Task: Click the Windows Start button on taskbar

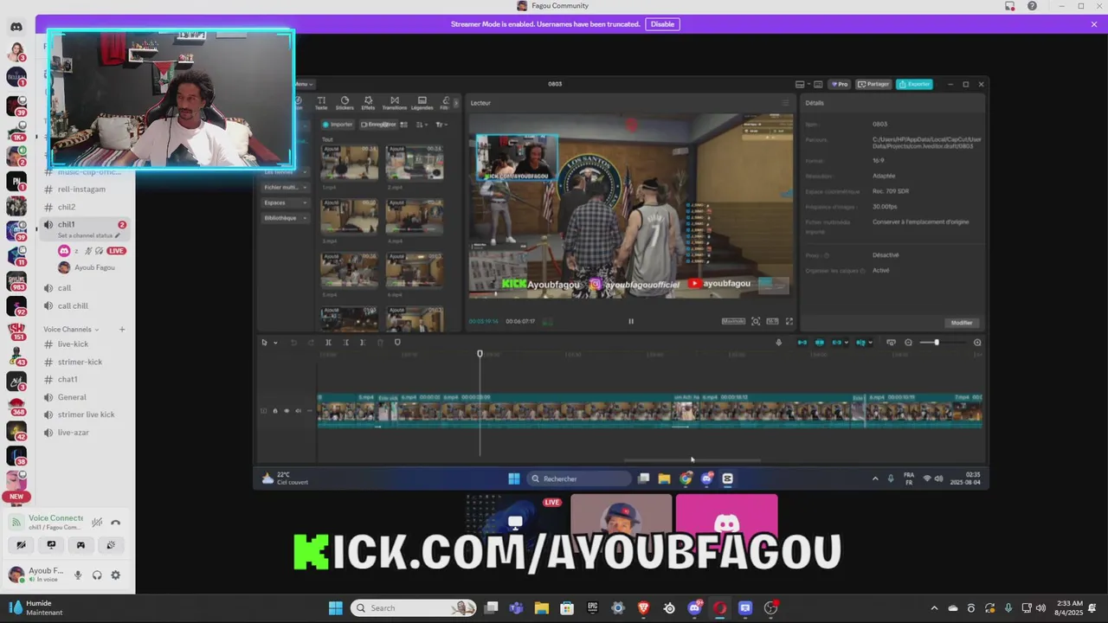Action: tap(335, 608)
